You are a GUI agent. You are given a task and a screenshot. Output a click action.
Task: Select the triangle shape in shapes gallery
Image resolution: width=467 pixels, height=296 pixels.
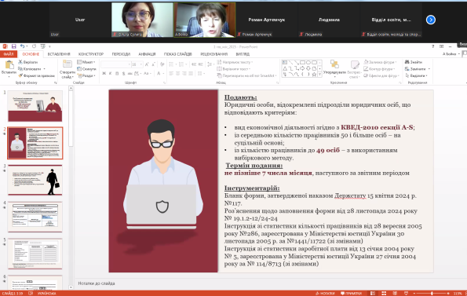(x=285, y=68)
